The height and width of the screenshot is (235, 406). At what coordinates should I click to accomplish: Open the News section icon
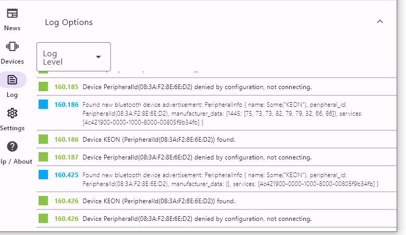[12, 13]
